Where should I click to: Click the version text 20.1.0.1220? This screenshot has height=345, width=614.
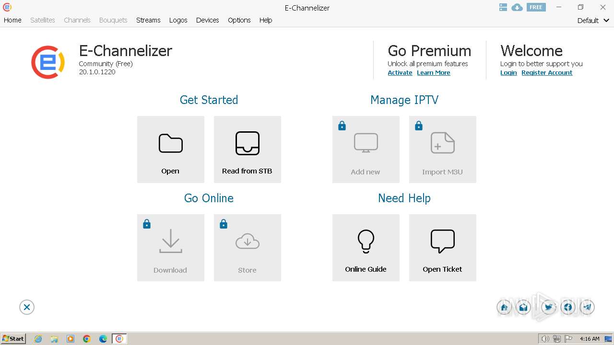pyautogui.click(x=97, y=72)
